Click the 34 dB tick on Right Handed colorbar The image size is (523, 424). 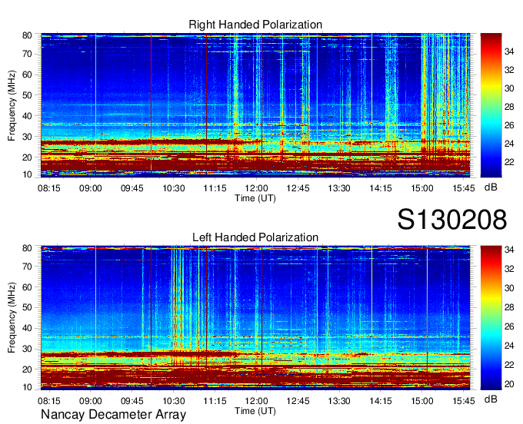[x=509, y=51]
